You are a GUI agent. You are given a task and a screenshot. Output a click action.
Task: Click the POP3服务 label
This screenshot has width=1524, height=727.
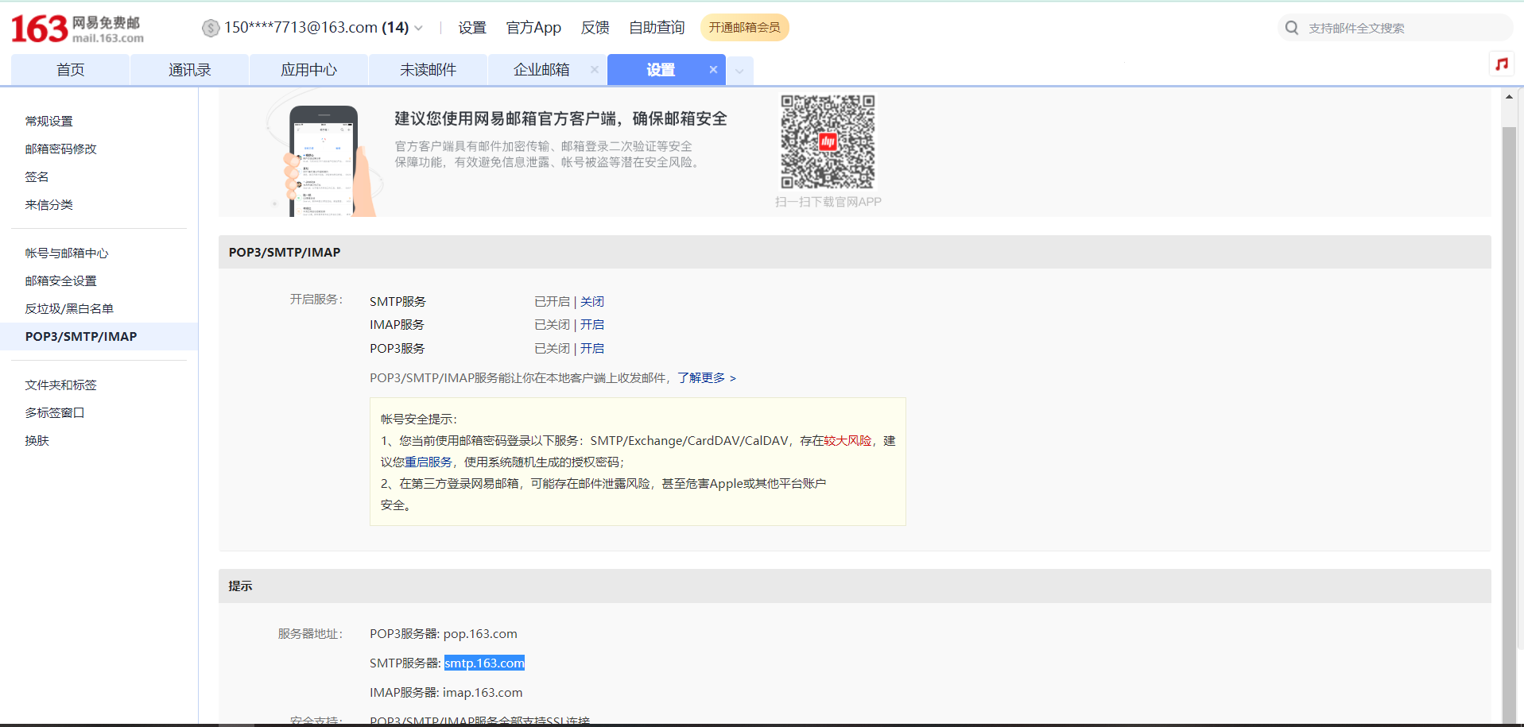pos(397,348)
